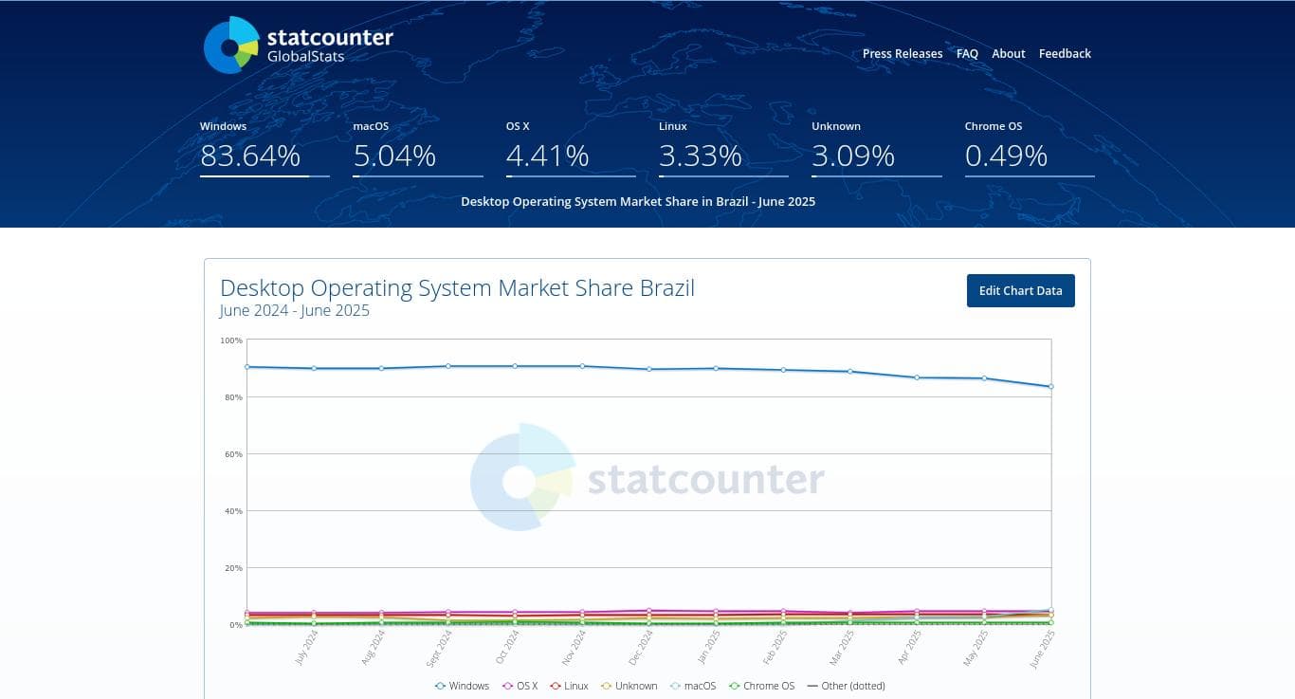
Task: Click the macOS legend icon
Action: pyautogui.click(x=675, y=686)
